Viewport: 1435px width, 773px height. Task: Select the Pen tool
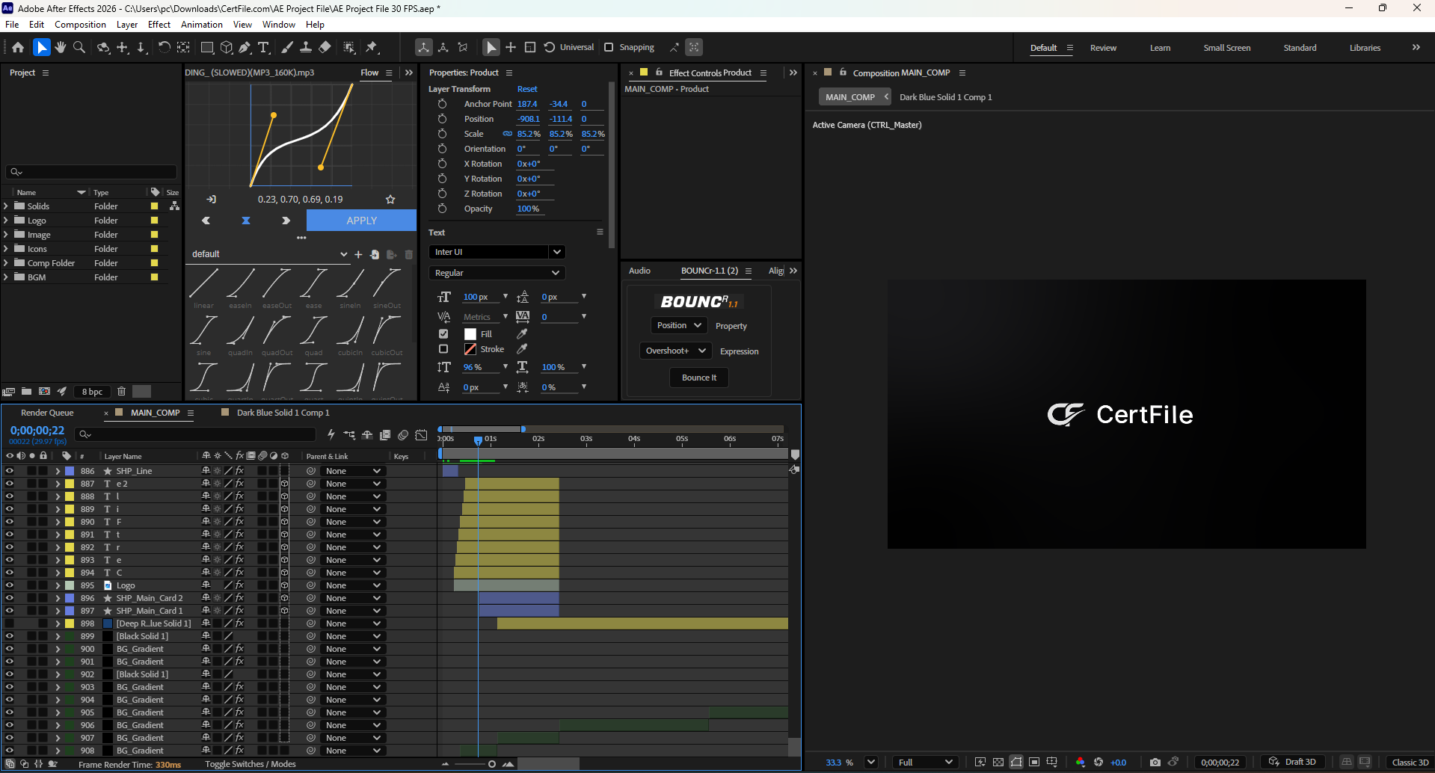pos(245,47)
